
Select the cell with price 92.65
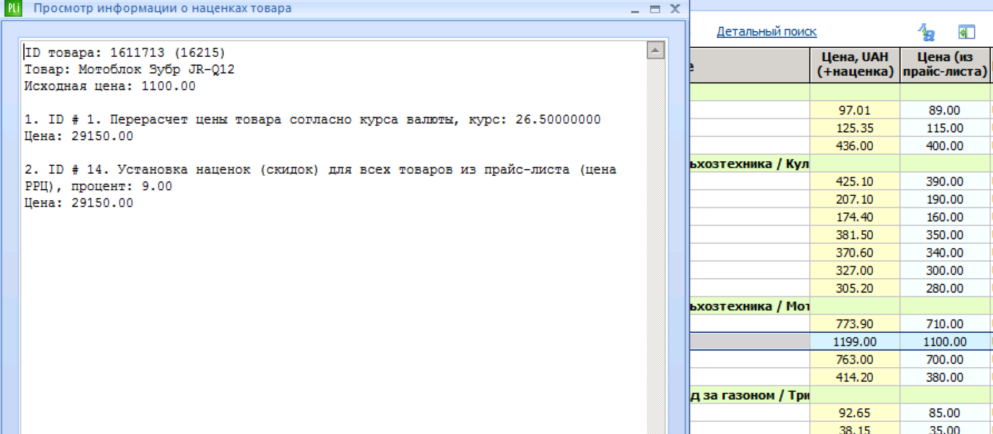855,413
